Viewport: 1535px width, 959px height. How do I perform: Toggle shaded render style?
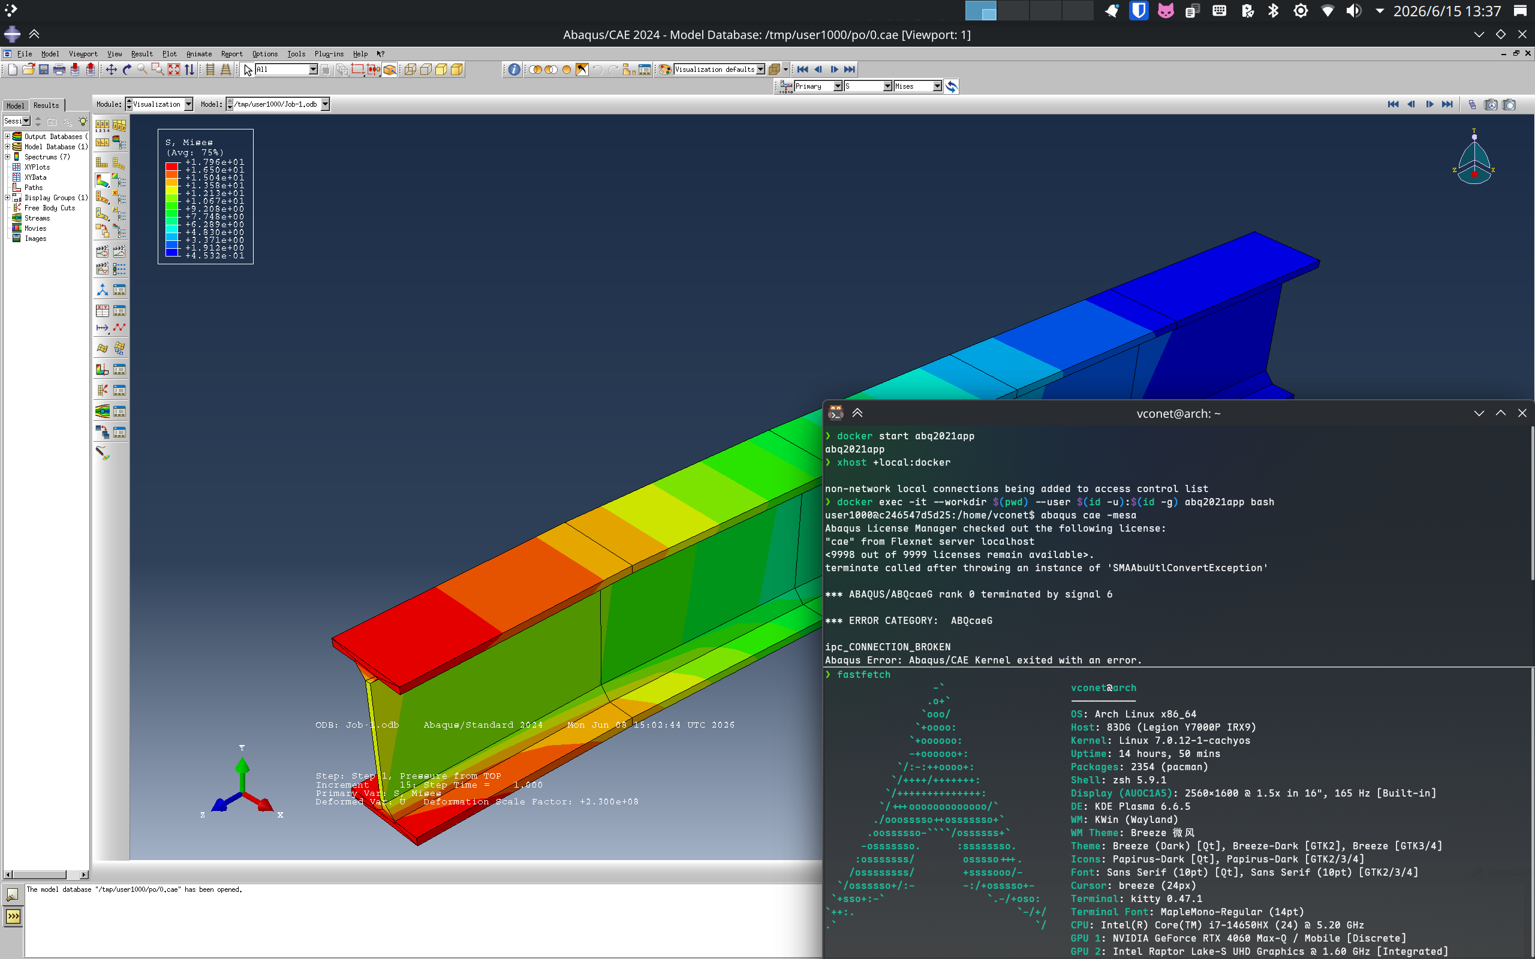coord(457,69)
